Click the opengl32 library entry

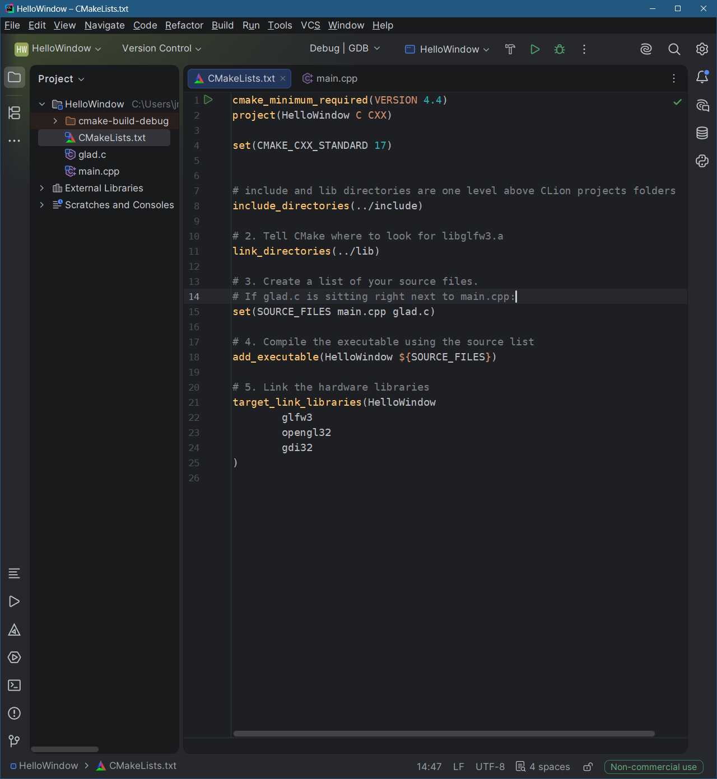[x=306, y=433]
